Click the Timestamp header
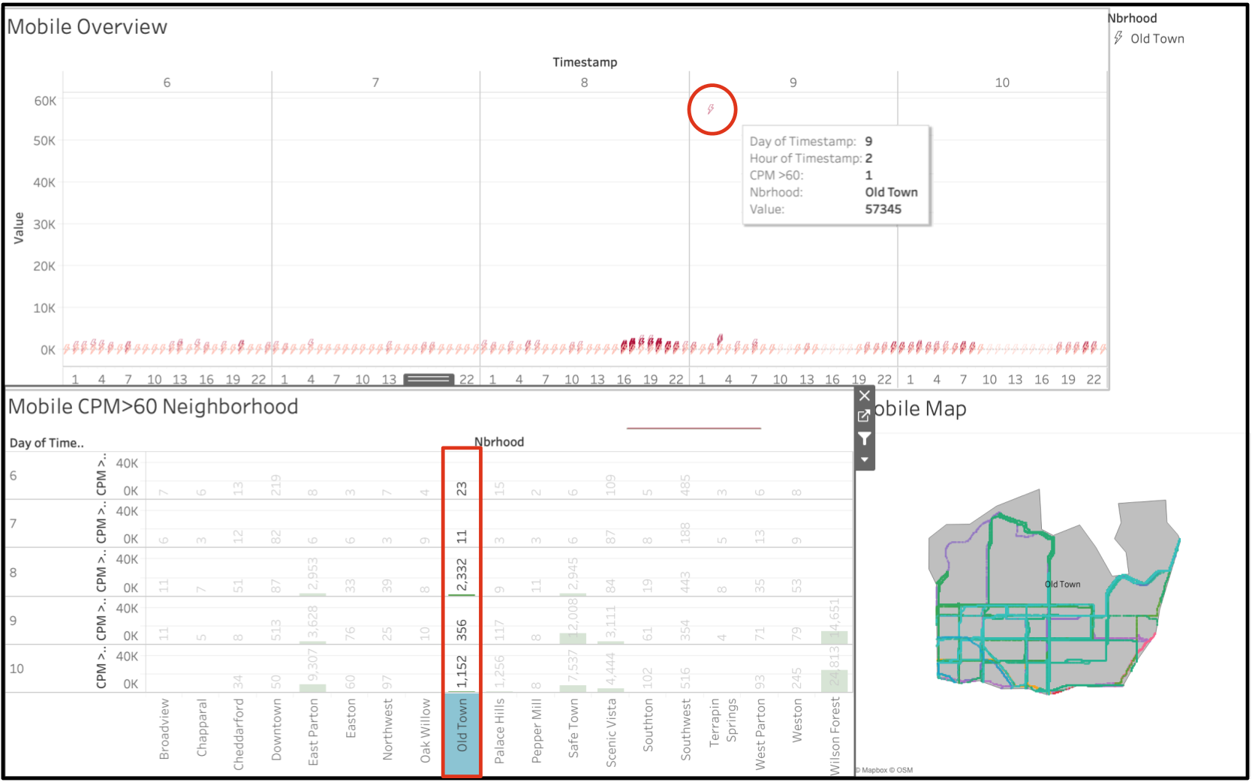The height and width of the screenshot is (782, 1252). click(x=585, y=62)
